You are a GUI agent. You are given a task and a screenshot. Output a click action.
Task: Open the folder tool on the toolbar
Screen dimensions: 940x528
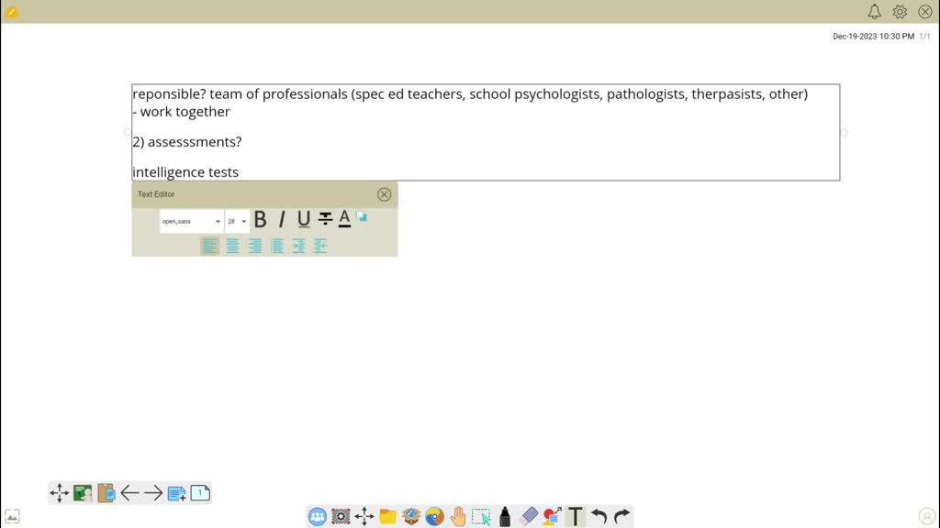click(x=388, y=516)
